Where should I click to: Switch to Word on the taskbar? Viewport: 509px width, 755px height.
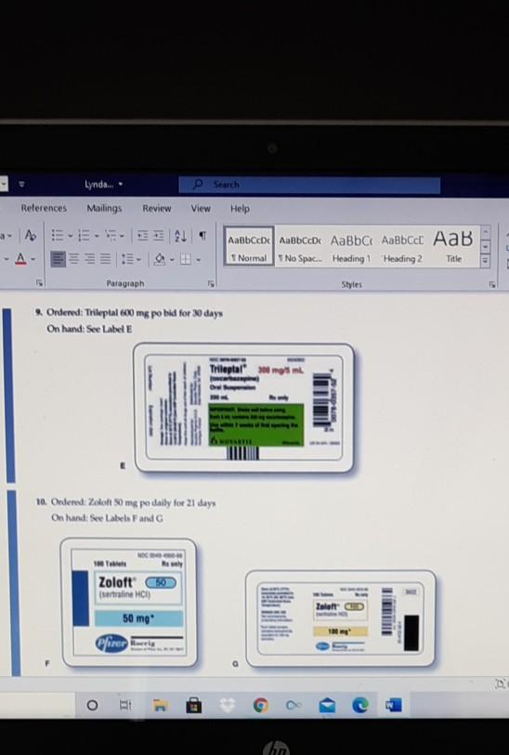coord(394,706)
